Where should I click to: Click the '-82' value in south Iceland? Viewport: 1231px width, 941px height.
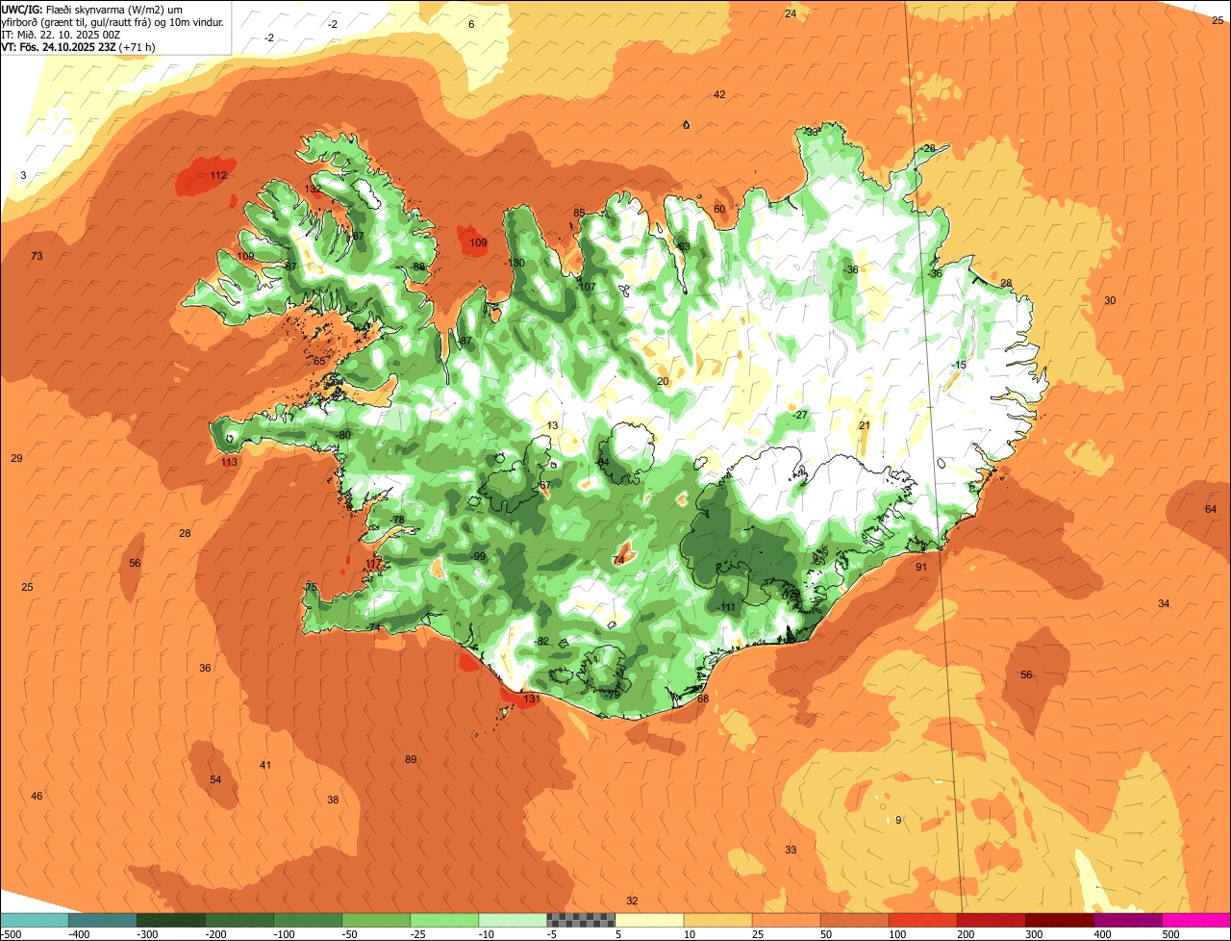tap(541, 641)
